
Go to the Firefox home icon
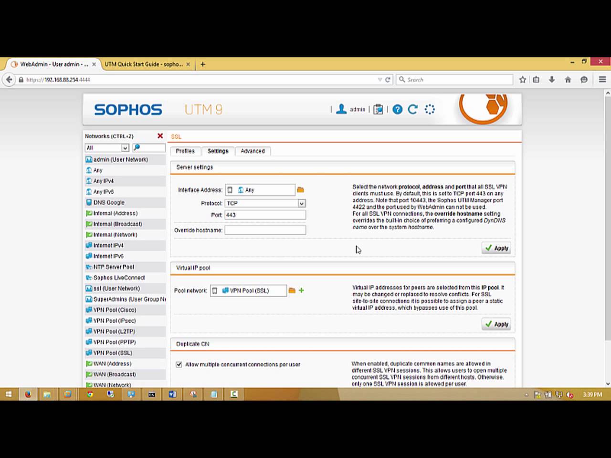click(x=568, y=80)
